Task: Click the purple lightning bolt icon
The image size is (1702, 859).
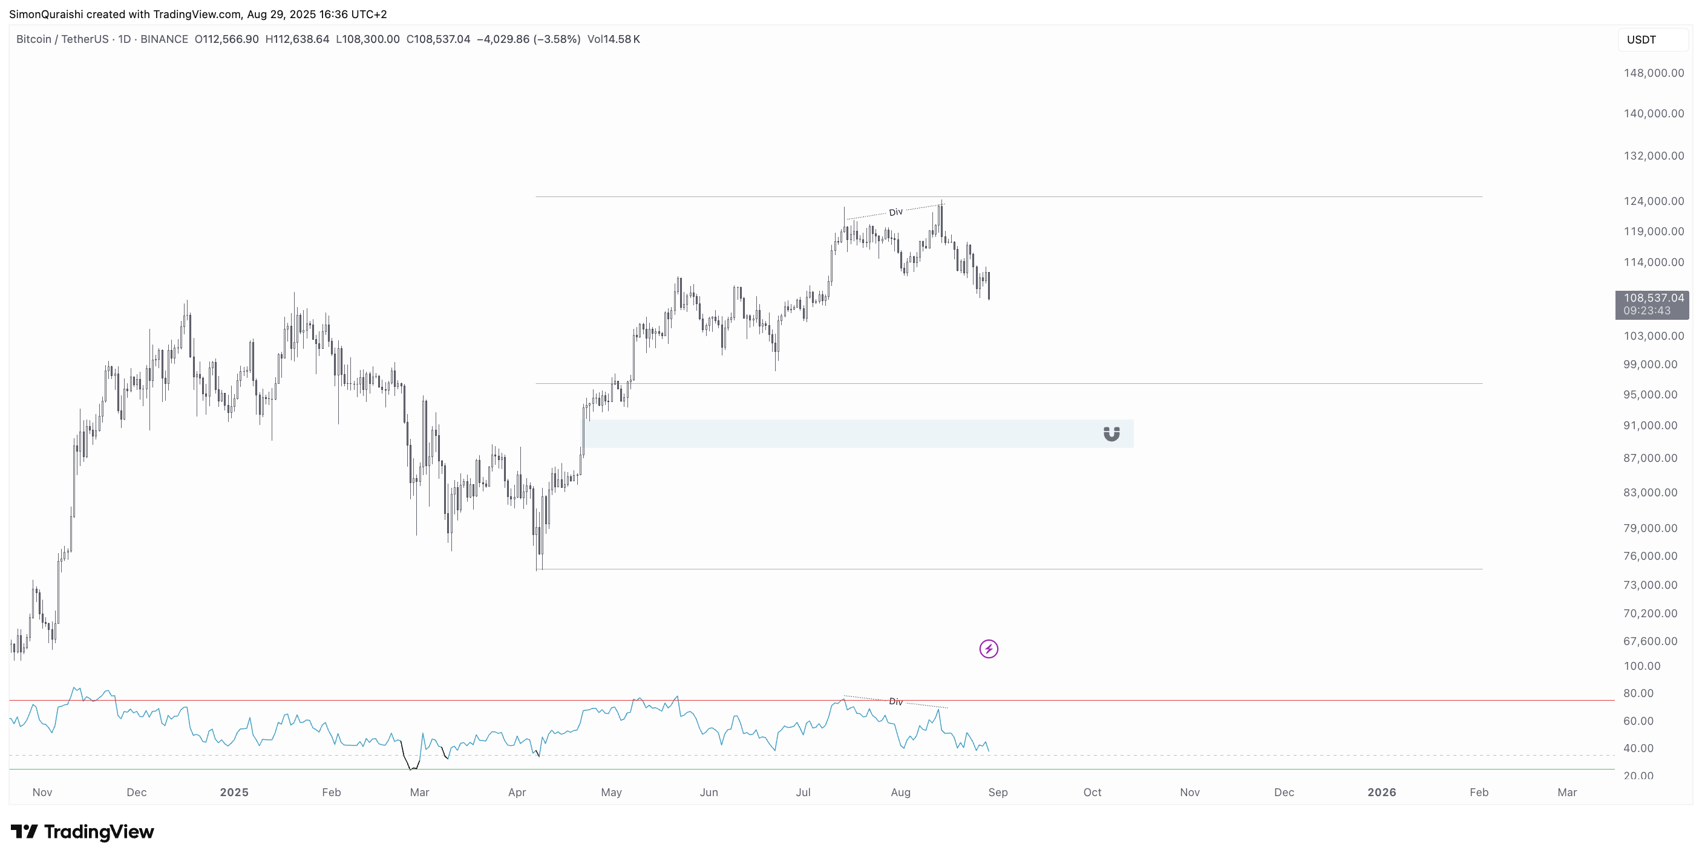Action: 989,649
